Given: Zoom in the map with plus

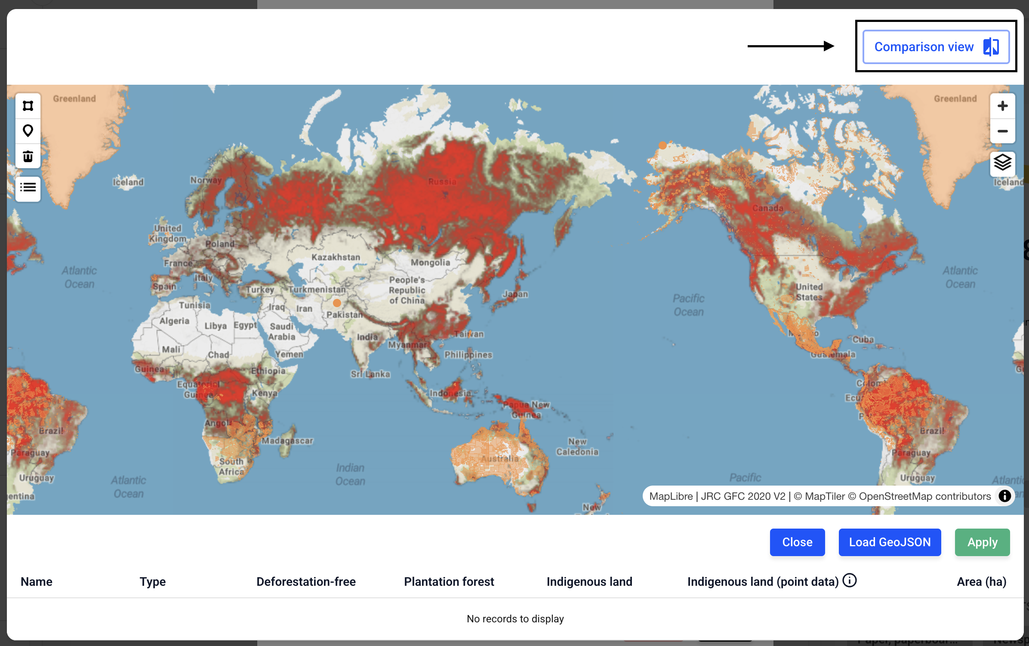Looking at the screenshot, I should click(x=1002, y=106).
